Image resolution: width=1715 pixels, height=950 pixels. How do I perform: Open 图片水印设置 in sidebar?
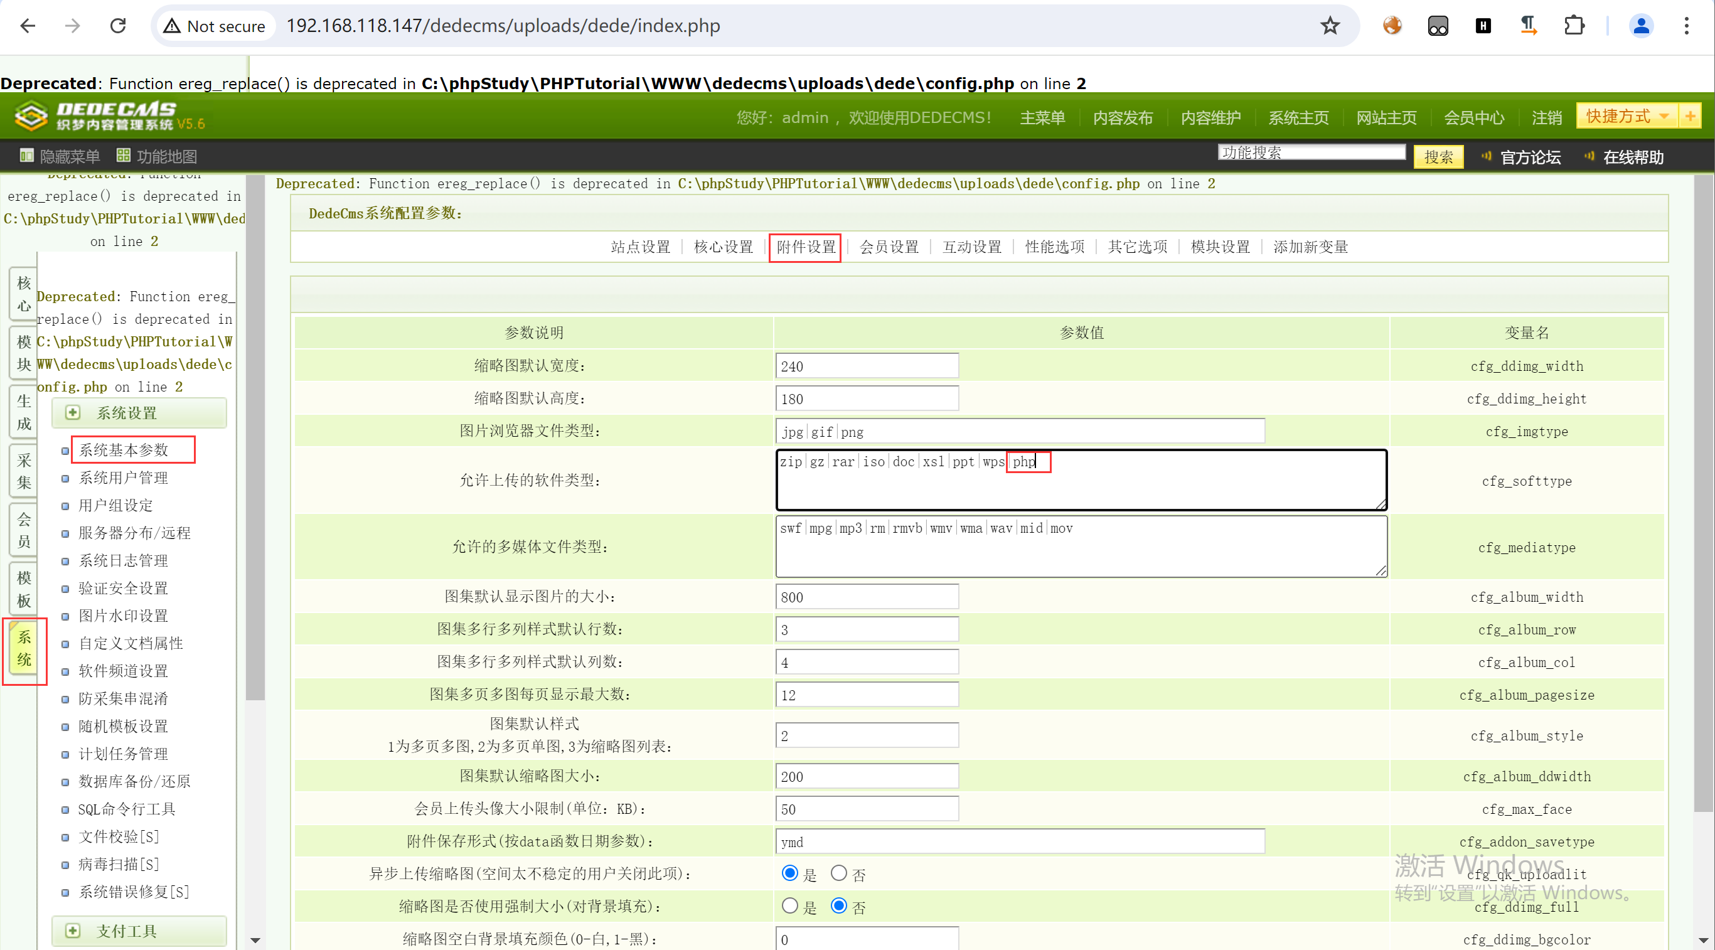point(123,616)
